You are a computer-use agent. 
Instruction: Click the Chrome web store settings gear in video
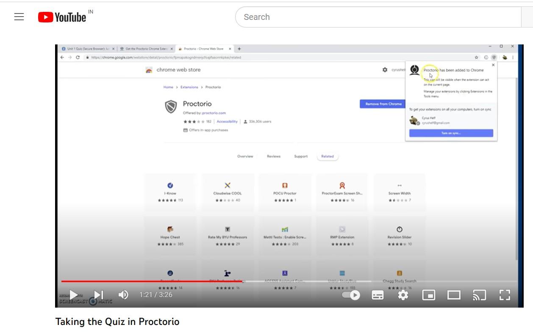385,70
